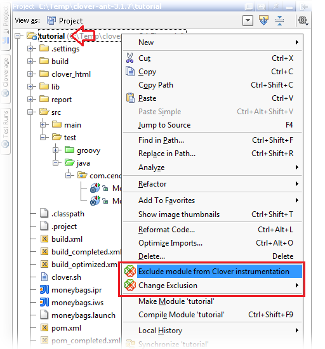
Task: Expand the .settings folder node
Action: tap(30, 48)
